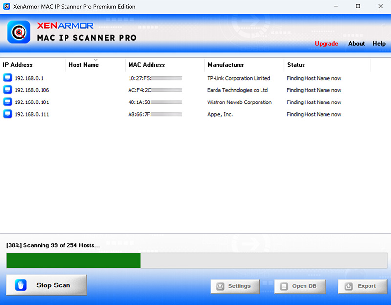
Task: Sort by Host Name column
Action: point(95,65)
